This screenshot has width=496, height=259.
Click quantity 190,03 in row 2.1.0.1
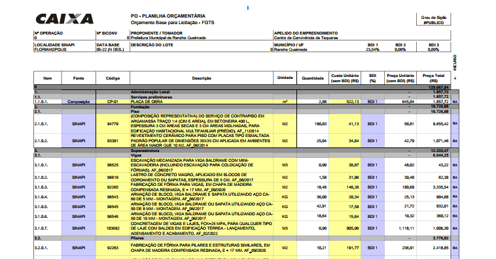click(x=321, y=124)
